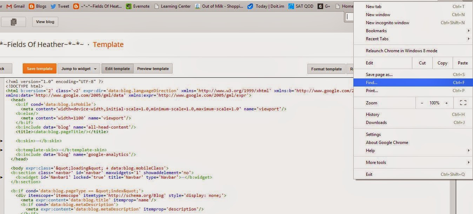This screenshot has height=214, width=473.
Task: Switch to Preview template mode
Action: click(x=153, y=69)
